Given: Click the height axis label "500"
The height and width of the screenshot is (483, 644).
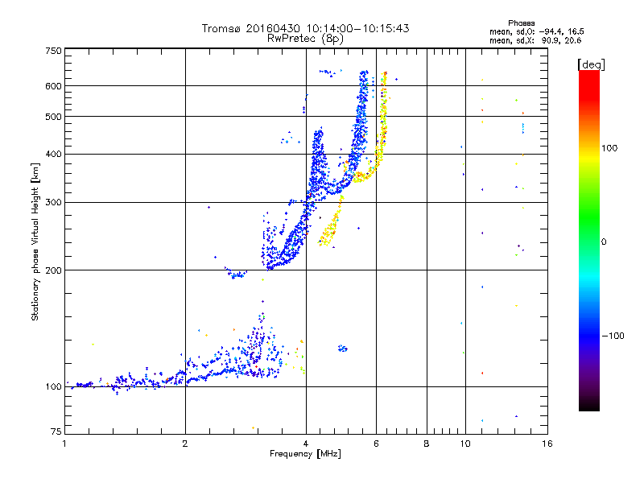Looking at the screenshot, I should pyautogui.click(x=53, y=117).
